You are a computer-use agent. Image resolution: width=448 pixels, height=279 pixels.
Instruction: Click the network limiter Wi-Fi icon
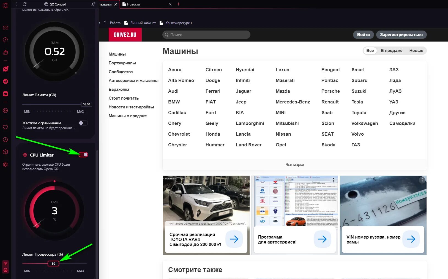pyautogui.click(x=6, y=264)
